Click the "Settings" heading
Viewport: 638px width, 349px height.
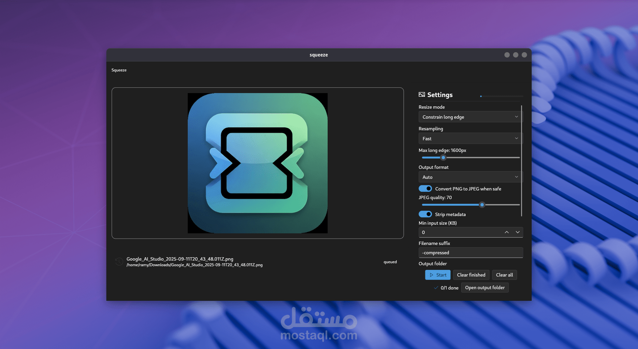tap(440, 95)
